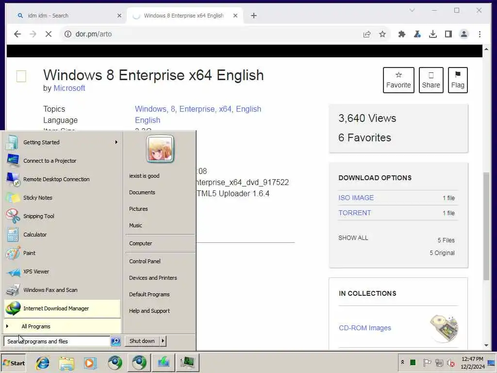Open the 'Enterprise' topic link

(x=197, y=109)
